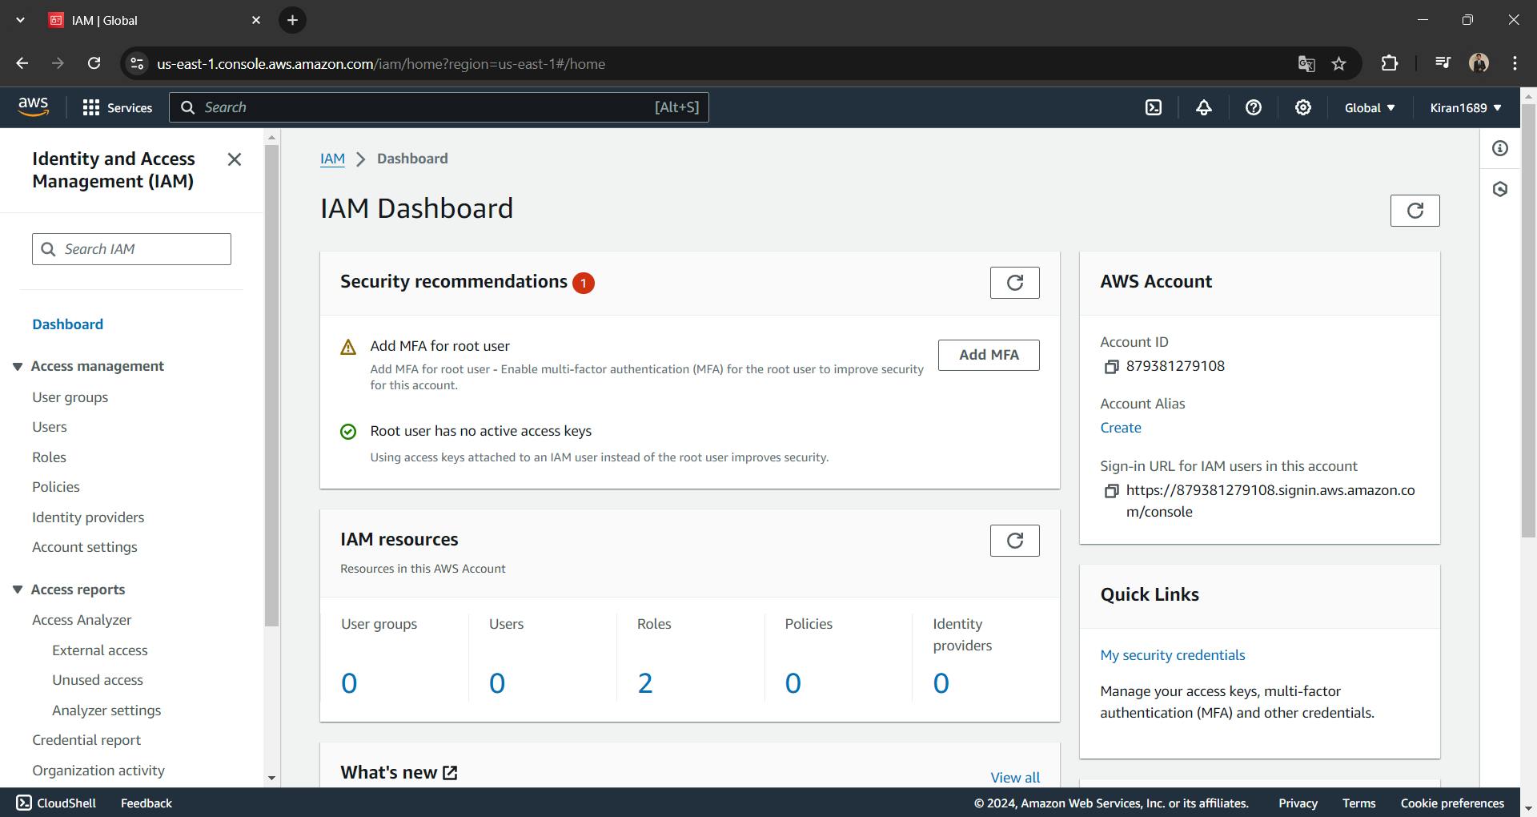Image resolution: width=1537 pixels, height=817 pixels.
Task: Open Unused access in the sidebar
Action: click(98, 680)
